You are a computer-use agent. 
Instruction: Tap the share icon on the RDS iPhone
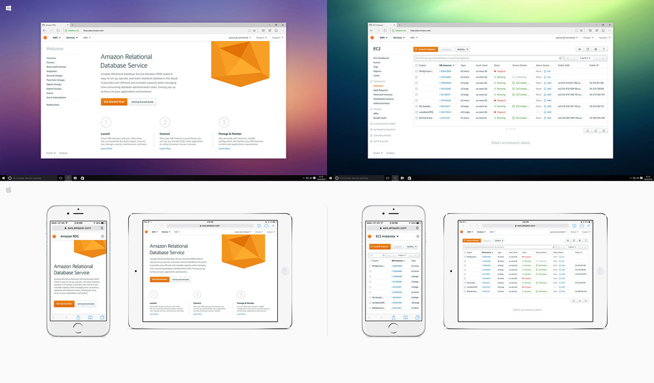[78, 317]
